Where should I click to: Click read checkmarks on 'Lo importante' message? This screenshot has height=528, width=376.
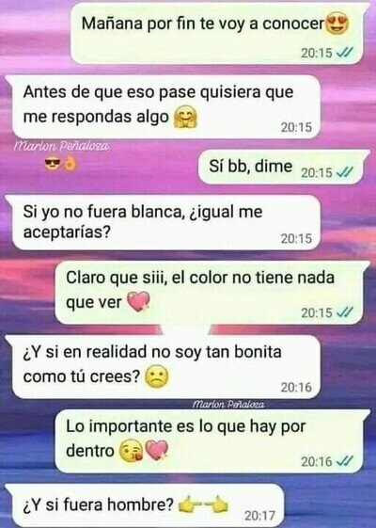[345, 460]
